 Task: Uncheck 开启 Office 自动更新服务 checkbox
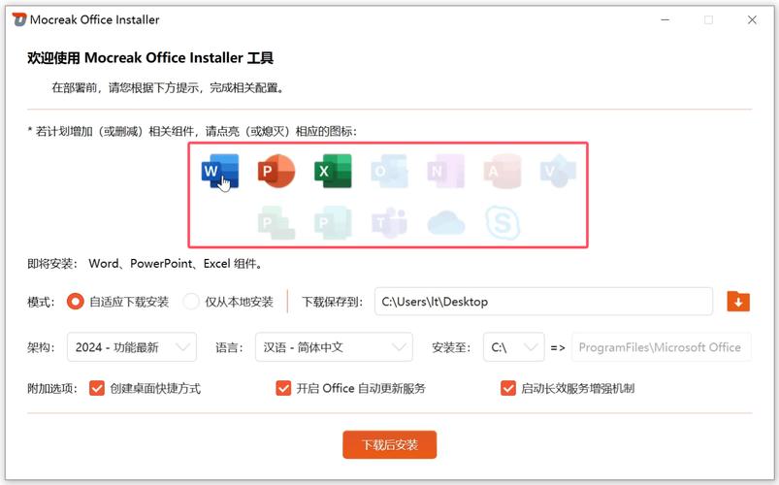tap(283, 388)
